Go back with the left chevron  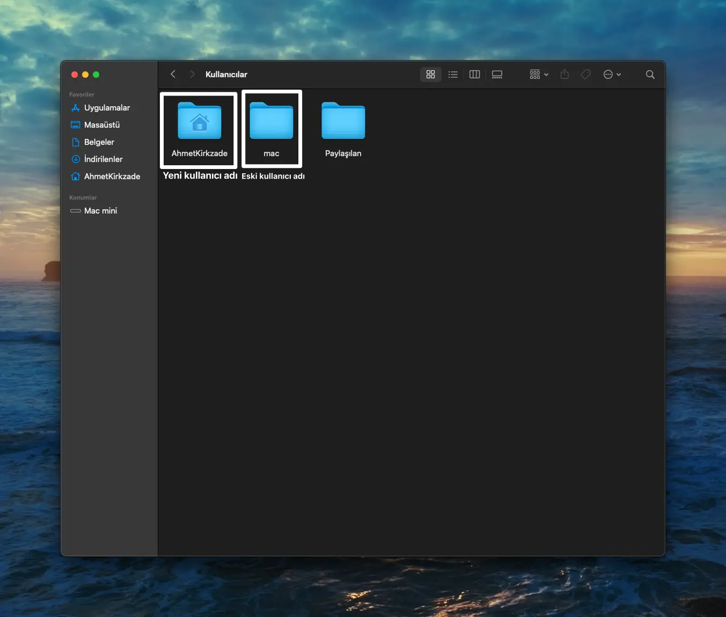tap(173, 74)
